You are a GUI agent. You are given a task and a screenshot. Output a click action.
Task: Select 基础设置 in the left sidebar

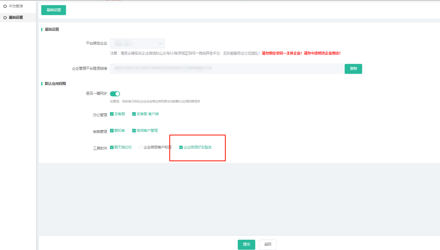tap(16, 17)
